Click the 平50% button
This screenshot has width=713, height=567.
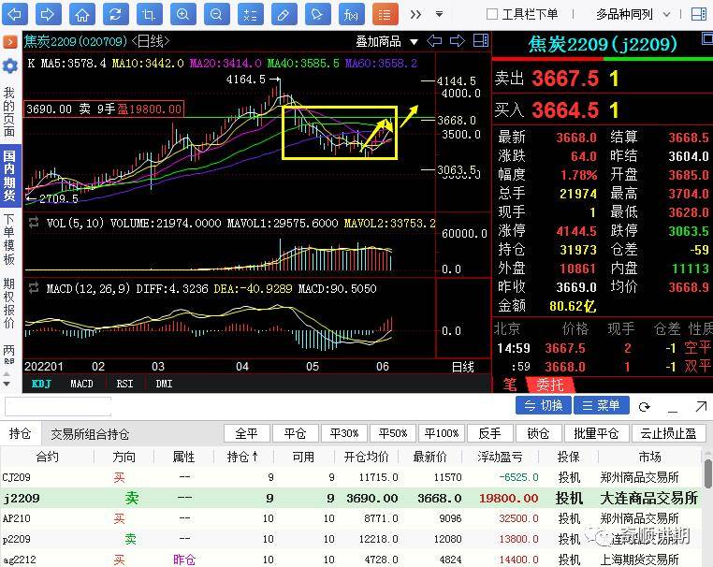pyautogui.click(x=393, y=433)
